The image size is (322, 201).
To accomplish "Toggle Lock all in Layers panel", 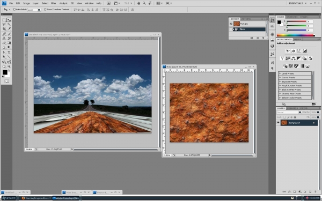I will (x=295, y=117).
